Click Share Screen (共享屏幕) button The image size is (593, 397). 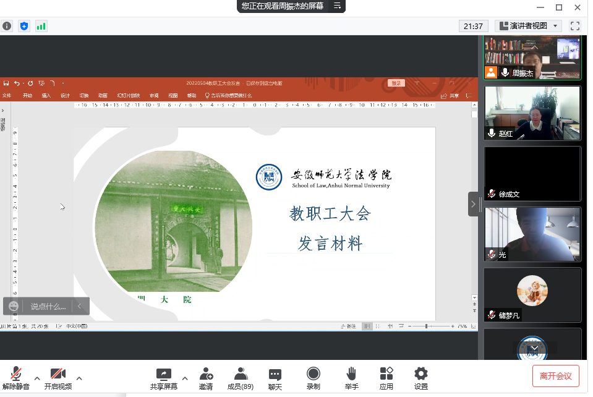[x=163, y=378]
